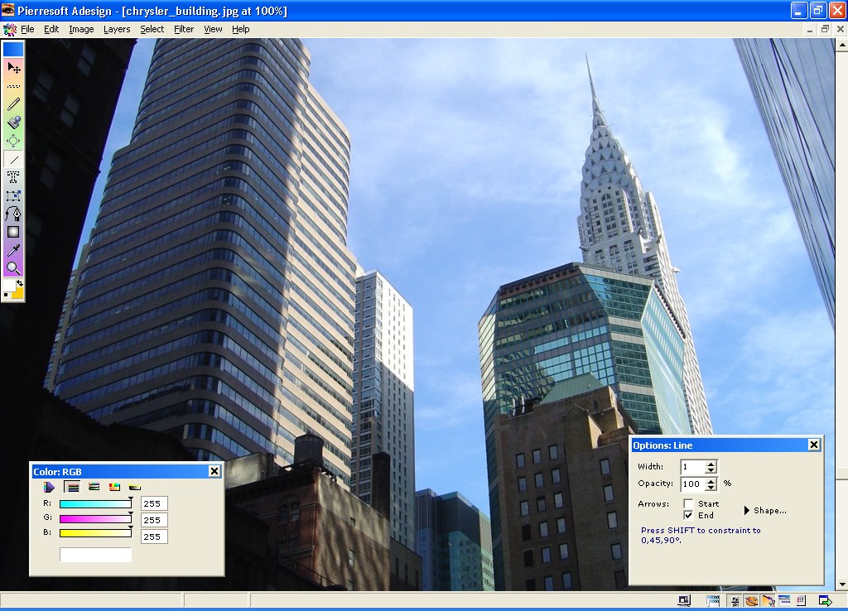
Task: Click the window with green arrow icon
Action: coord(826,601)
